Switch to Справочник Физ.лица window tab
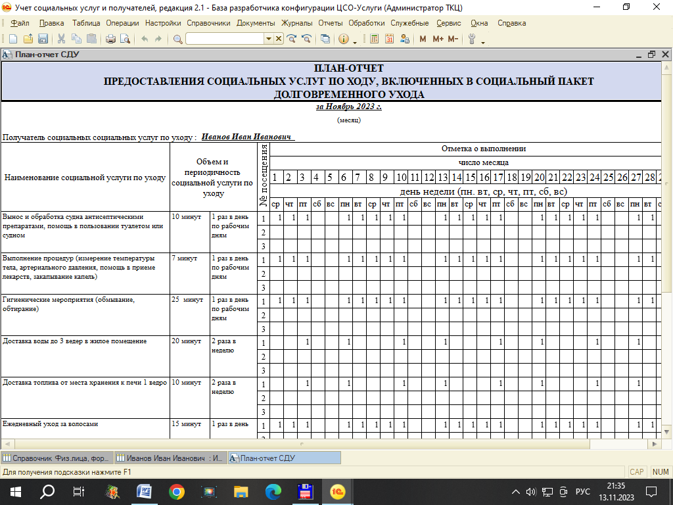The width and height of the screenshot is (673, 505). tap(57, 458)
